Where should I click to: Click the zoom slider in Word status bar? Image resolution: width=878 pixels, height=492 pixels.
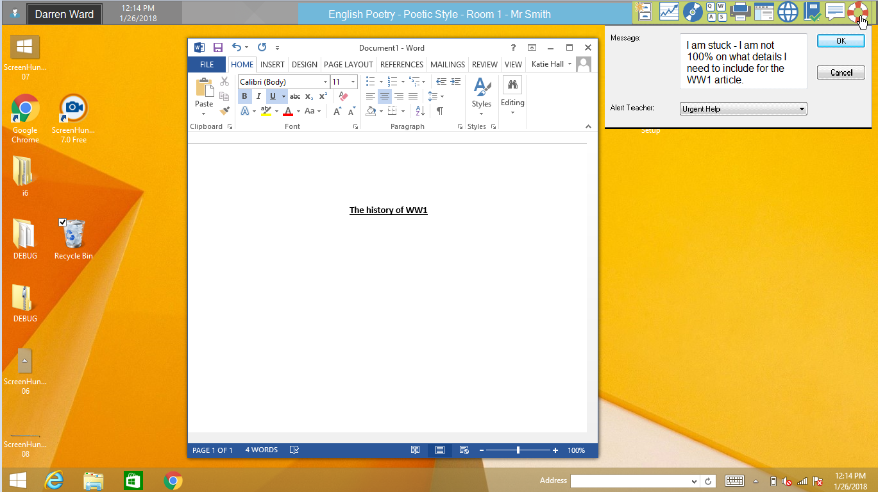click(518, 450)
